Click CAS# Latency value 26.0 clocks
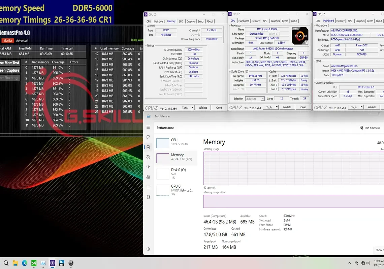Viewport: 384px width, 269px height. pos(193,59)
